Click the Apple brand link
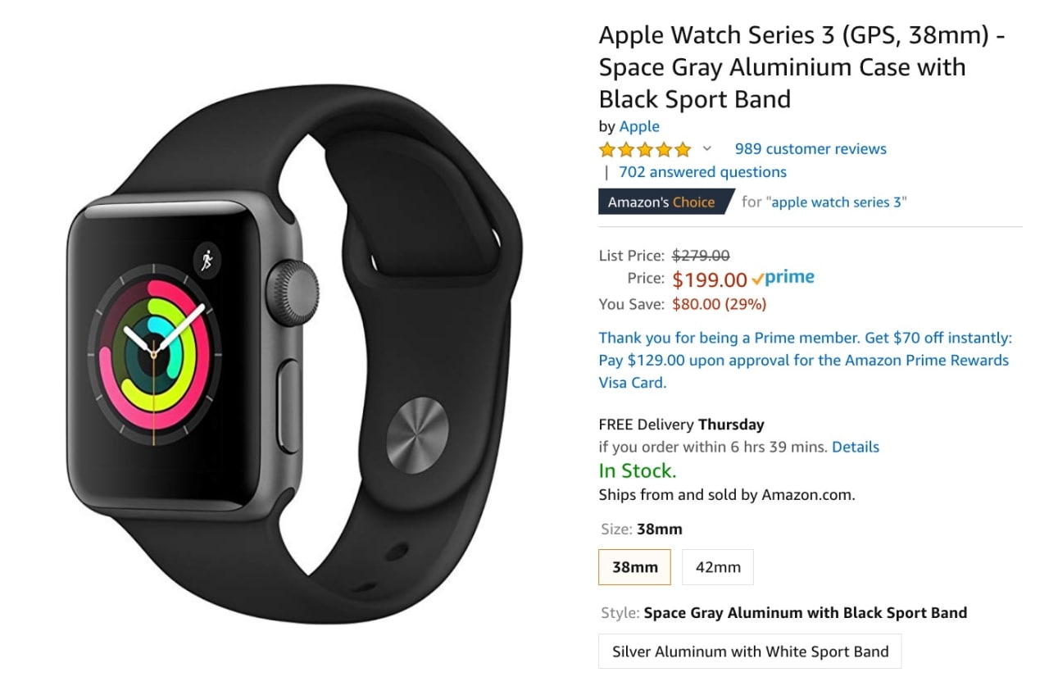 639,126
